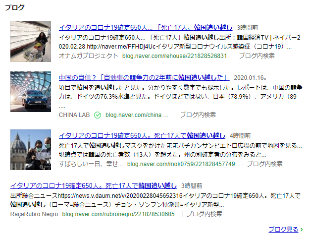This screenshot has width=309, height=241.
Task: Visit blog.naver.com/china ... URL
Action: pyautogui.click(x=137, y=115)
